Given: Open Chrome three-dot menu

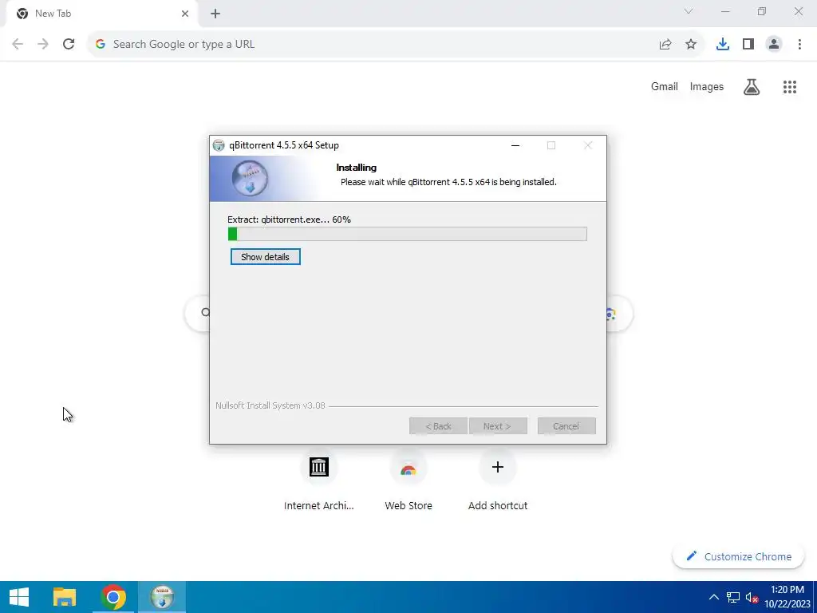Looking at the screenshot, I should [799, 45].
